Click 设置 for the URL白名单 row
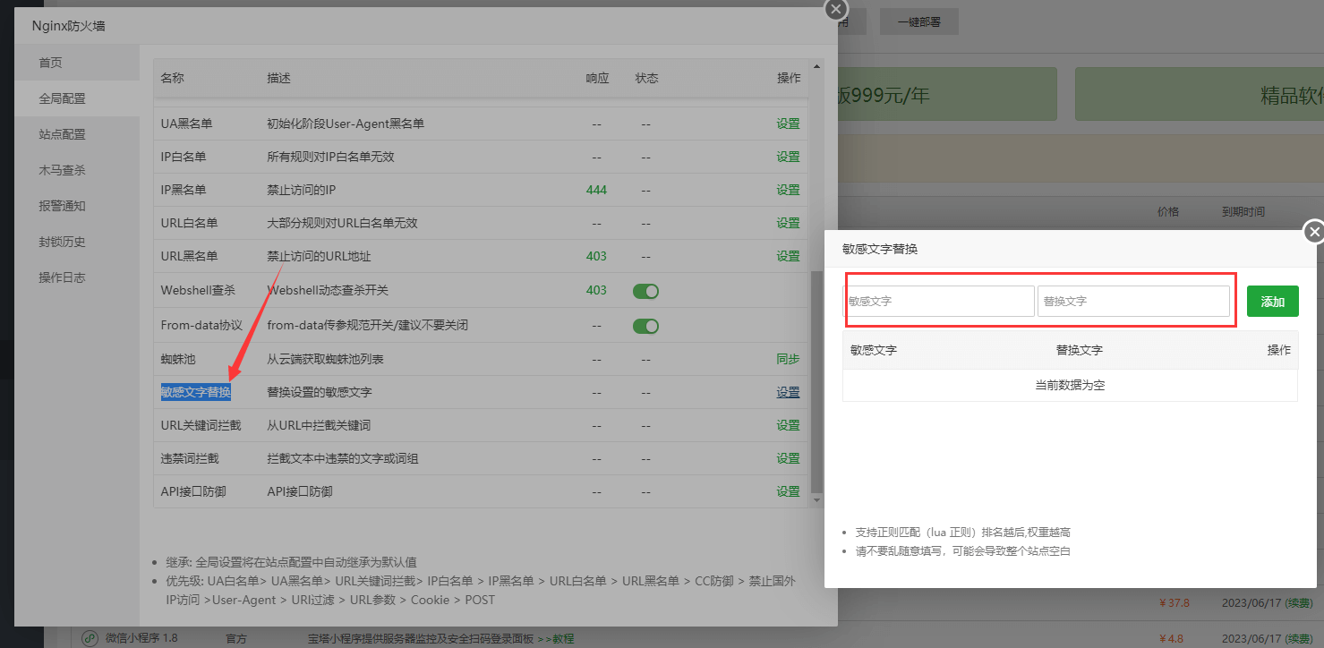The height and width of the screenshot is (648, 1324). [788, 223]
